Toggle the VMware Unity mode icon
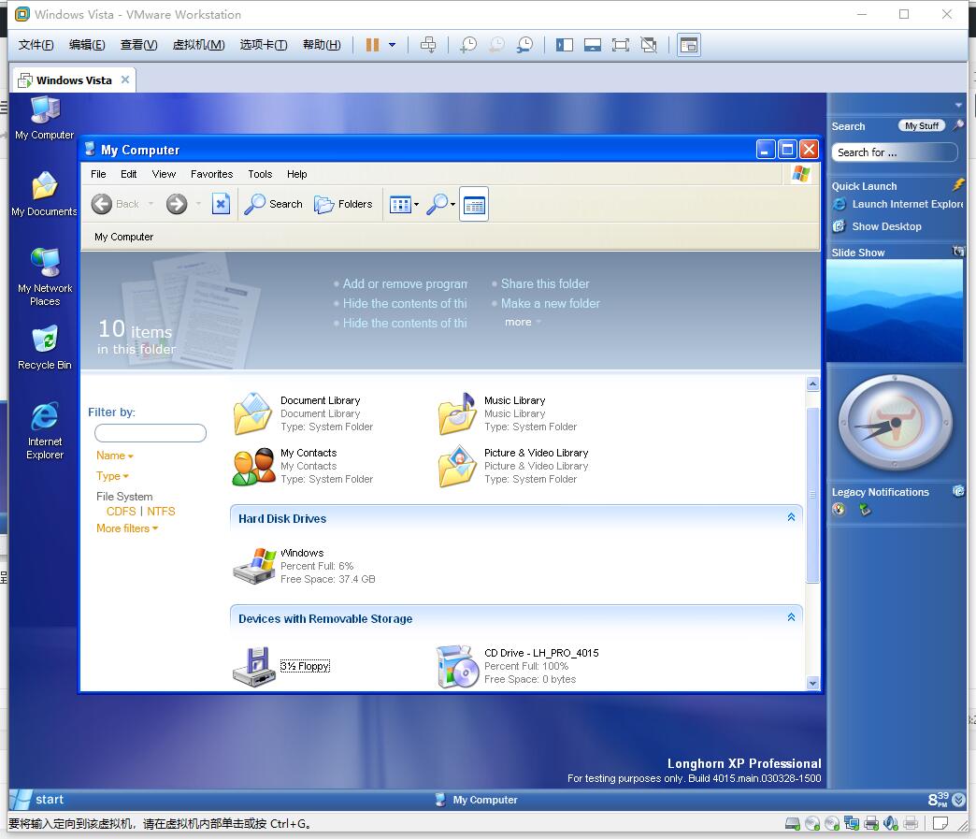 pyautogui.click(x=649, y=45)
